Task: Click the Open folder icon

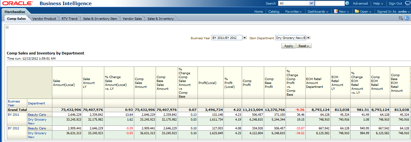Action: [357, 11]
